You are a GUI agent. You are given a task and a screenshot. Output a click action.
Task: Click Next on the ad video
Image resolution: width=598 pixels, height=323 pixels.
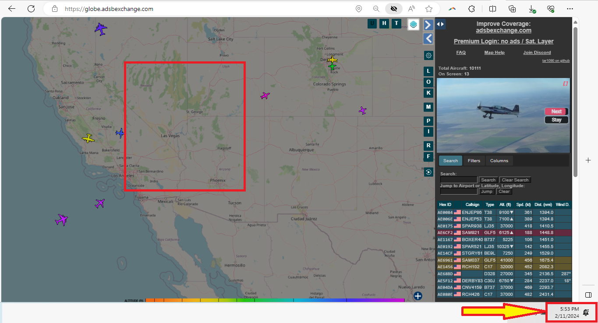tap(556, 111)
